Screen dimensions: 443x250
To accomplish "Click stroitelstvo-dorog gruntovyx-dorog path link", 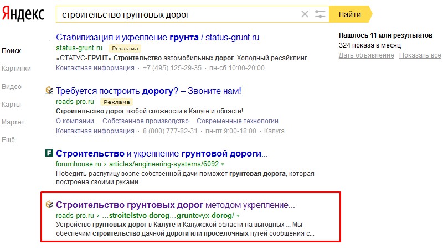I will tap(168, 216).
